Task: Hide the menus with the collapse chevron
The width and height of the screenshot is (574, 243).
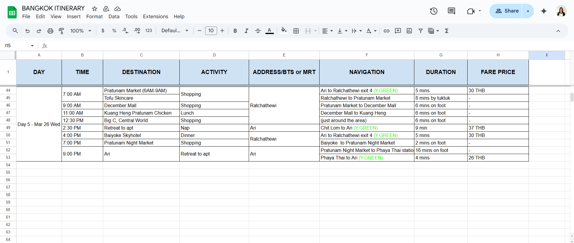Action: pos(558,31)
